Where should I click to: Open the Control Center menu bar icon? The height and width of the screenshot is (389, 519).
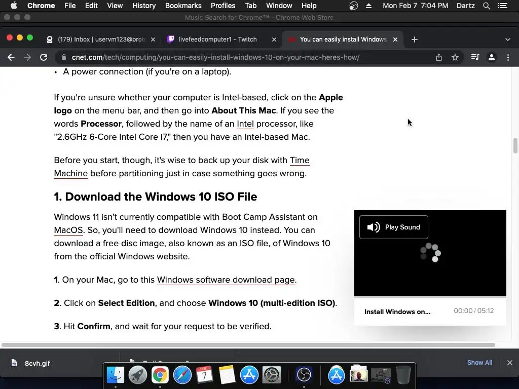[x=503, y=6]
